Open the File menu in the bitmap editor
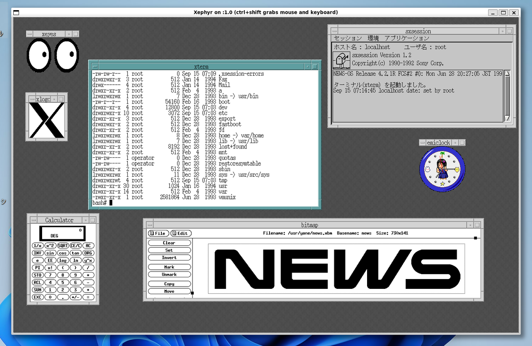Image resolution: width=532 pixels, height=346 pixels. [158, 233]
